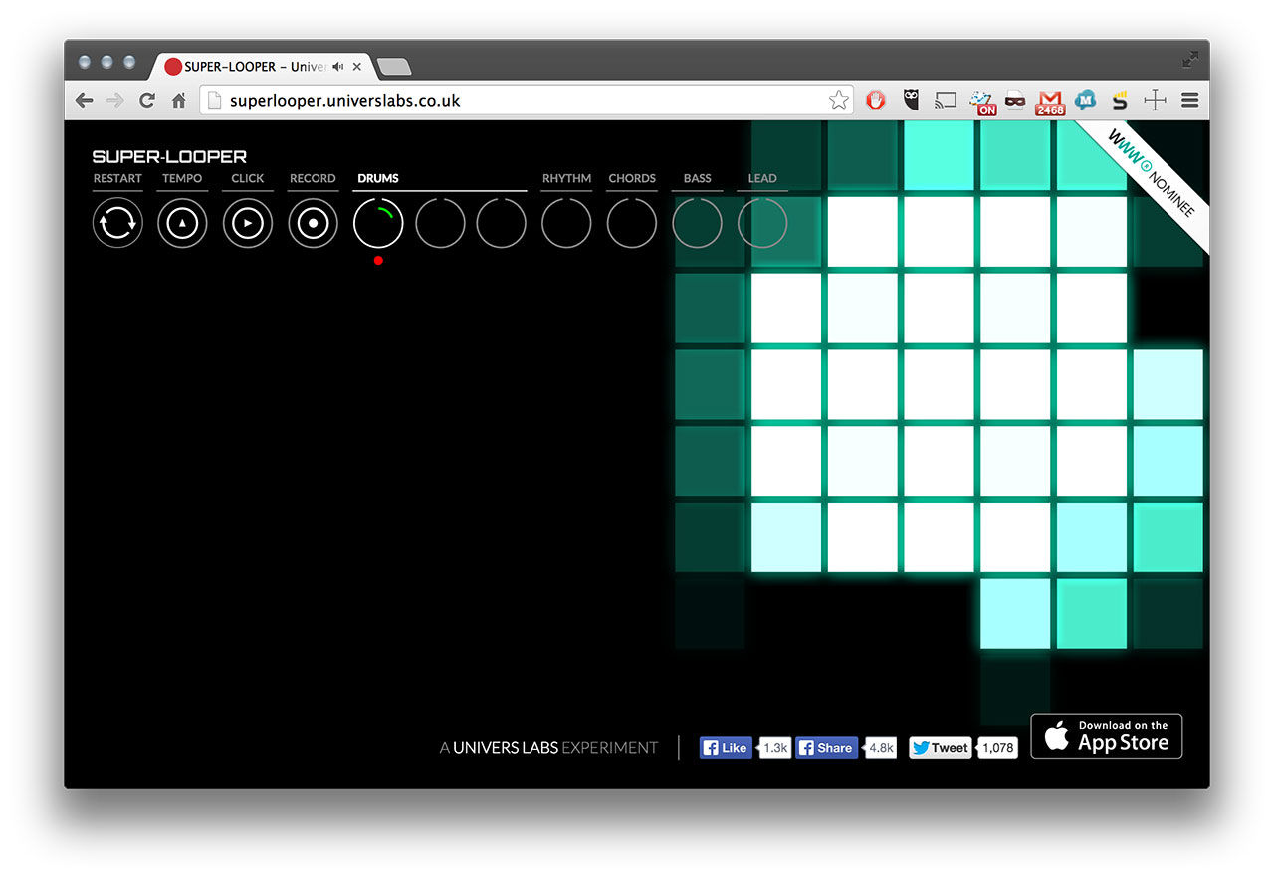This screenshot has height=878, width=1274.
Task: Click the Facebook Share button
Action: pos(826,748)
